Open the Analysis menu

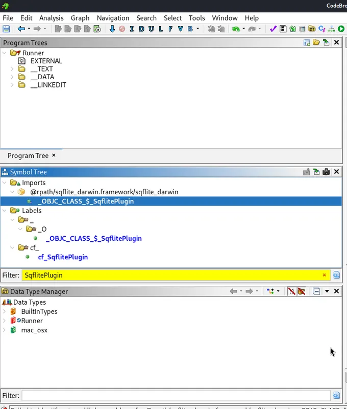tap(51, 18)
